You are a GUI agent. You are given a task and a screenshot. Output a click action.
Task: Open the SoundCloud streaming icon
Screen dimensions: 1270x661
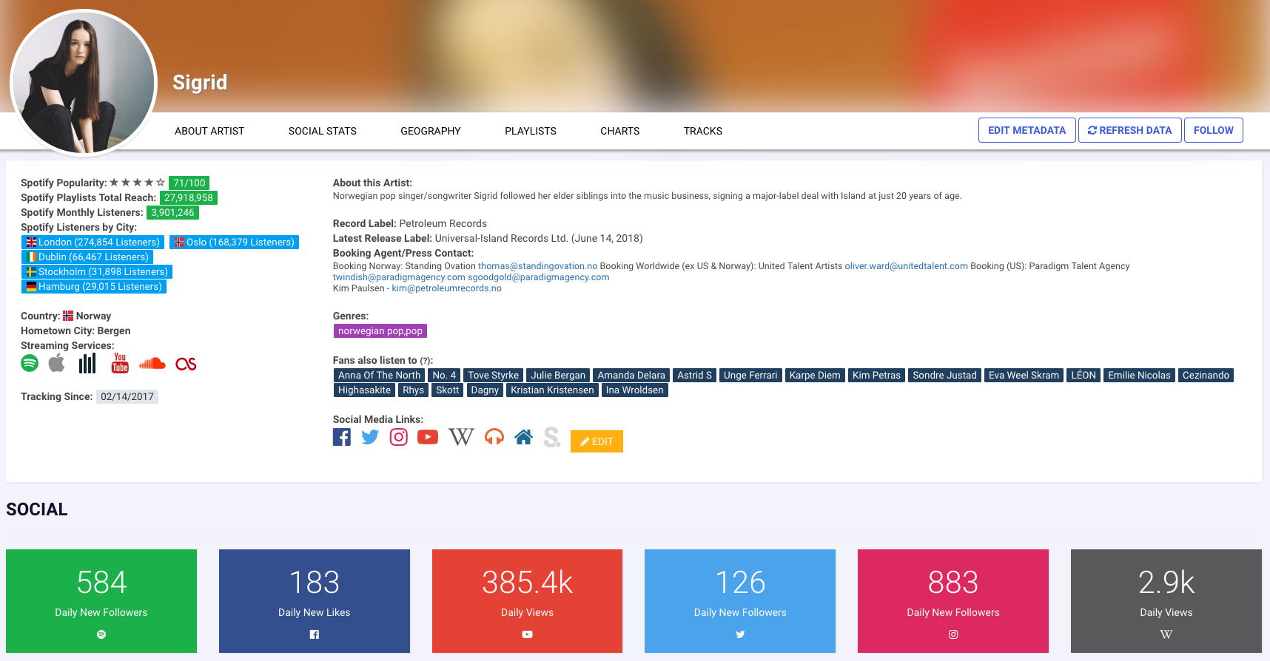point(152,363)
